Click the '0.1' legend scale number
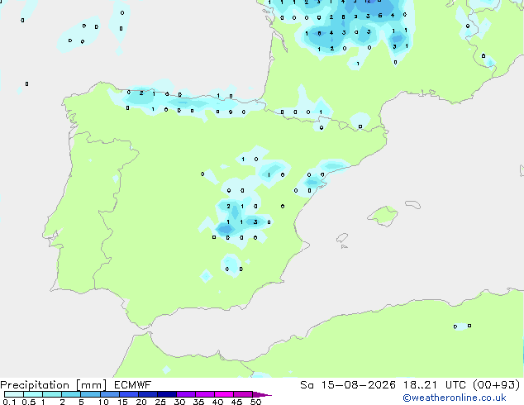 pos(9,402)
